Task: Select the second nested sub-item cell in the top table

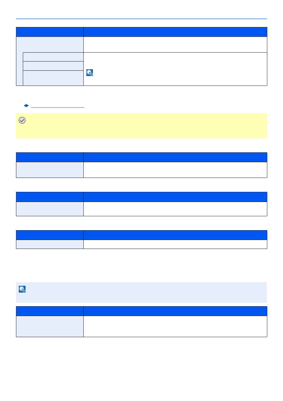Action: point(53,66)
